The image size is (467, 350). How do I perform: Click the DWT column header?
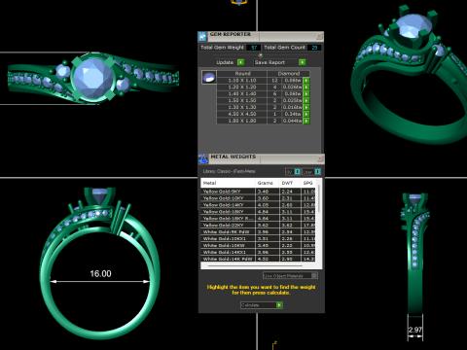(x=290, y=183)
